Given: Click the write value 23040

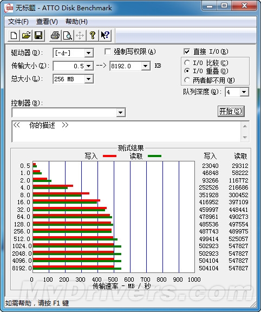Looking at the screenshot, I should 210,166.
